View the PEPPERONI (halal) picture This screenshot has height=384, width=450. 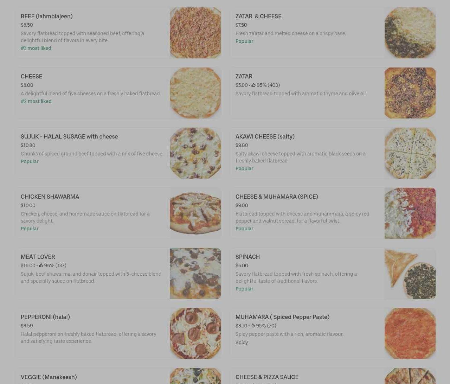coord(195,333)
